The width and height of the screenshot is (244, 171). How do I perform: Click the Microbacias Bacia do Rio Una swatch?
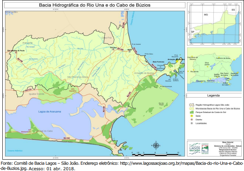192,109
